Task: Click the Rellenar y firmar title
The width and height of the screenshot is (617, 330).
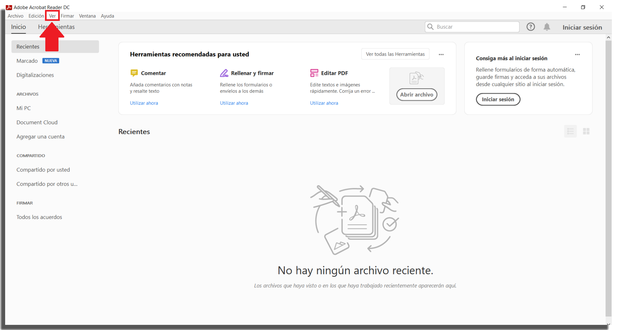Action: click(x=252, y=73)
